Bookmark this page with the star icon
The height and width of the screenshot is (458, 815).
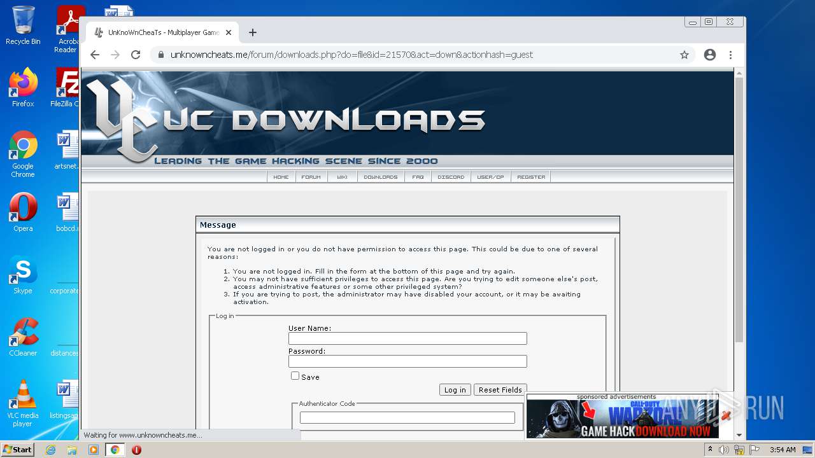pyautogui.click(x=684, y=55)
